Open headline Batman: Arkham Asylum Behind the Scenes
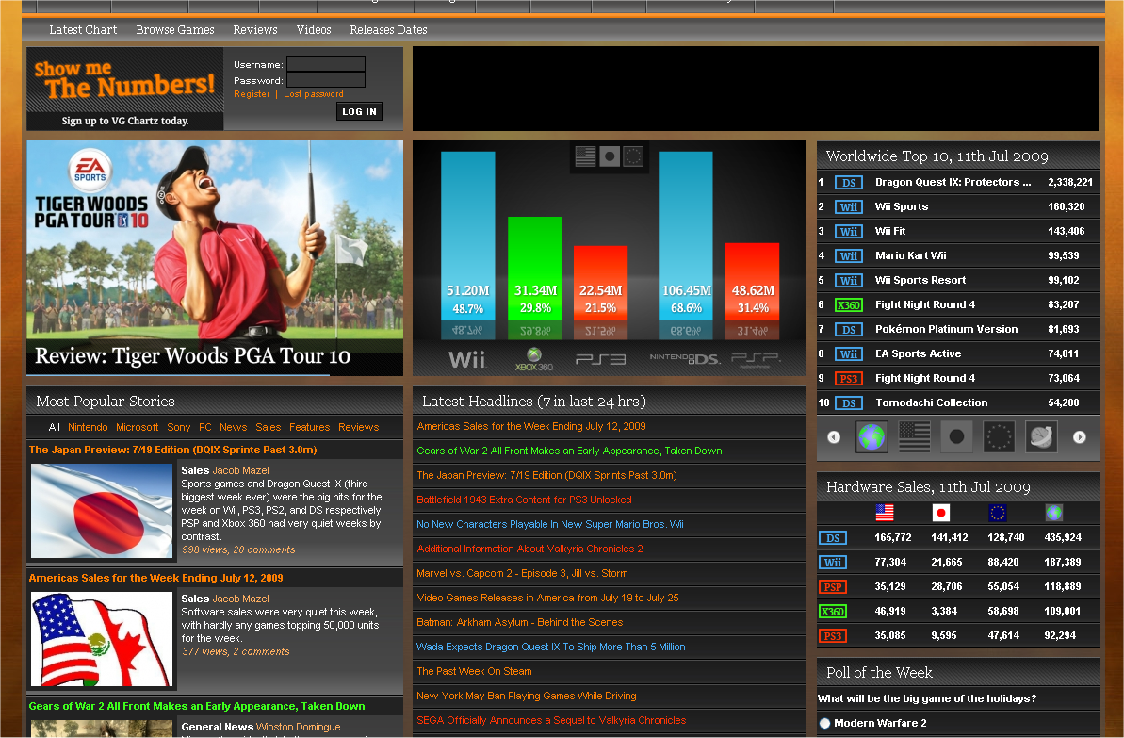Viewport: 1124px width, 738px height. click(x=520, y=622)
